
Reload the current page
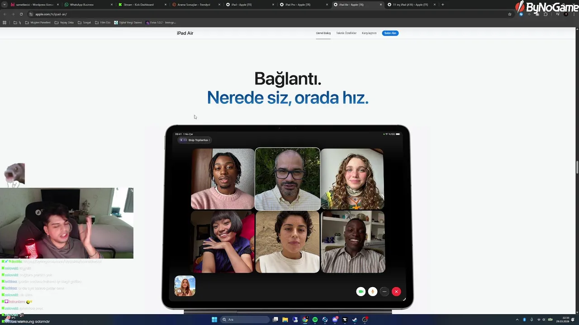(x=21, y=14)
